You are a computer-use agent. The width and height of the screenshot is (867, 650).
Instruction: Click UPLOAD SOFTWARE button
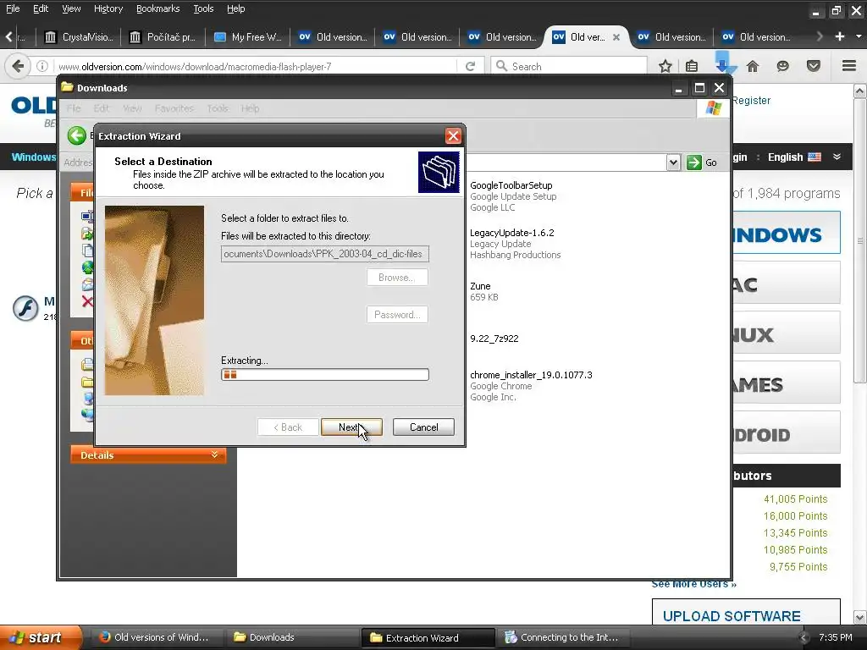(746, 612)
